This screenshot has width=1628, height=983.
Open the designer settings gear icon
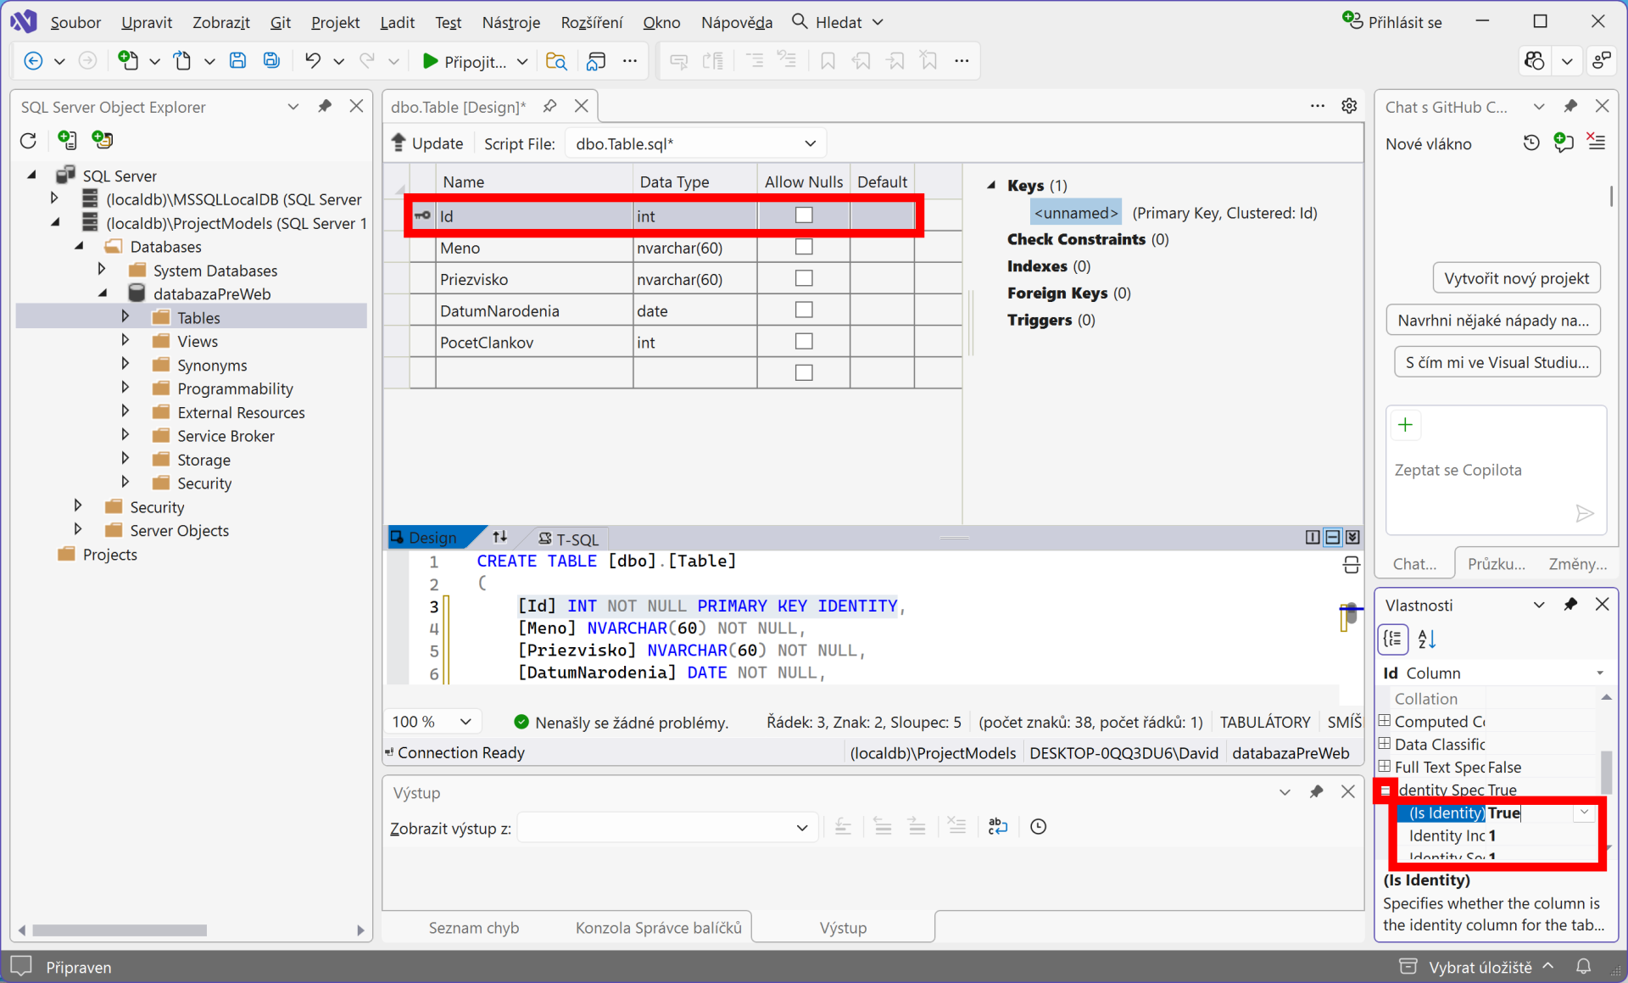(x=1349, y=106)
